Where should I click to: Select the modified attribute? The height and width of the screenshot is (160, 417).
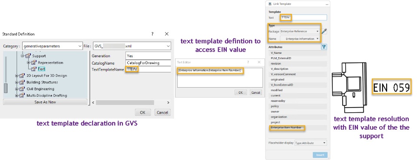298,90
